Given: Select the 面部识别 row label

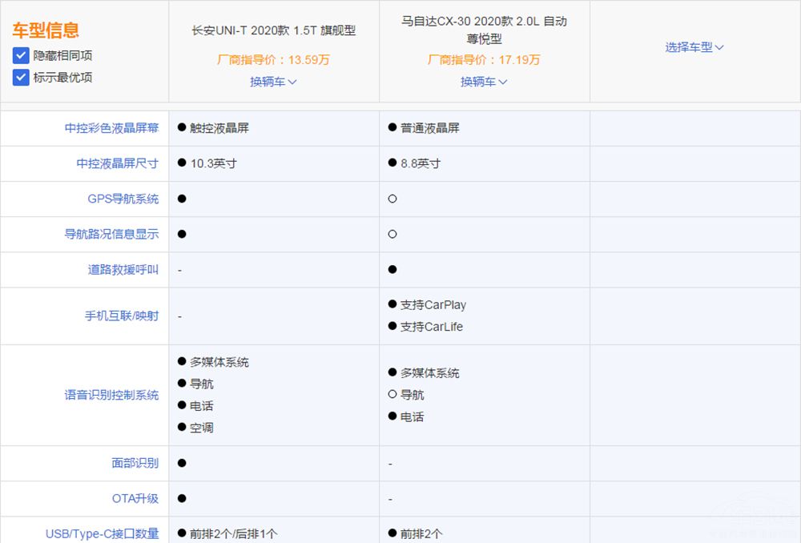Looking at the screenshot, I should (x=135, y=463).
